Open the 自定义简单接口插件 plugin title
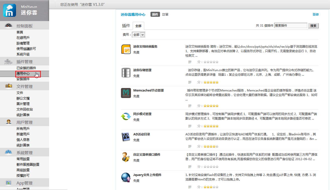Image resolution: width=330 pixels, height=190 pixels. tap(147, 155)
